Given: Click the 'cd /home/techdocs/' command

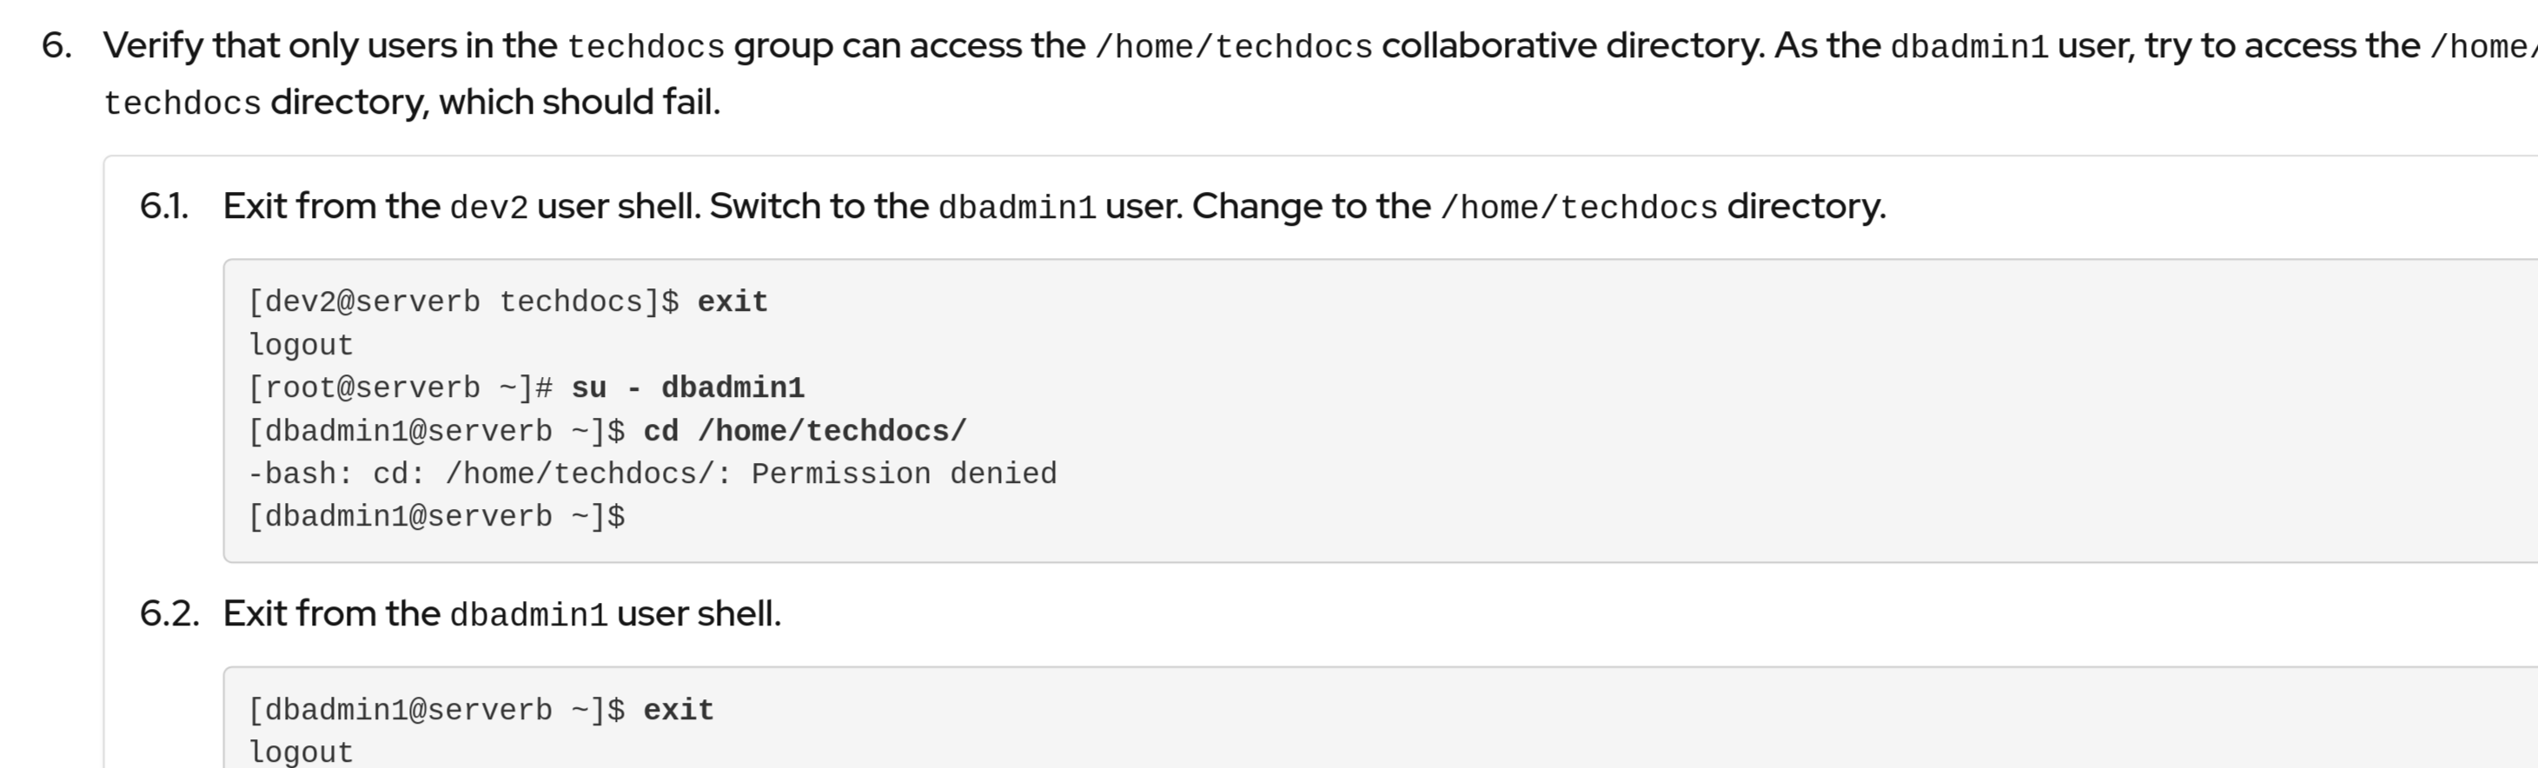Looking at the screenshot, I should (x=805, y=431).
